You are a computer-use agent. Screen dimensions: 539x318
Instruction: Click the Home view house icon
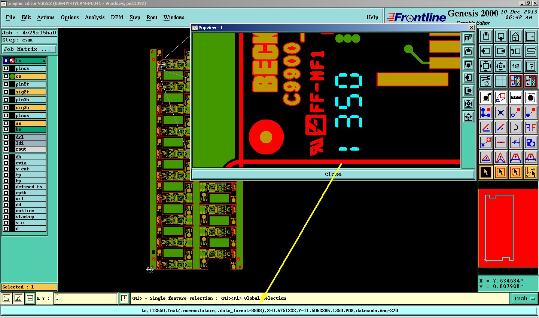tap(516, 36)
